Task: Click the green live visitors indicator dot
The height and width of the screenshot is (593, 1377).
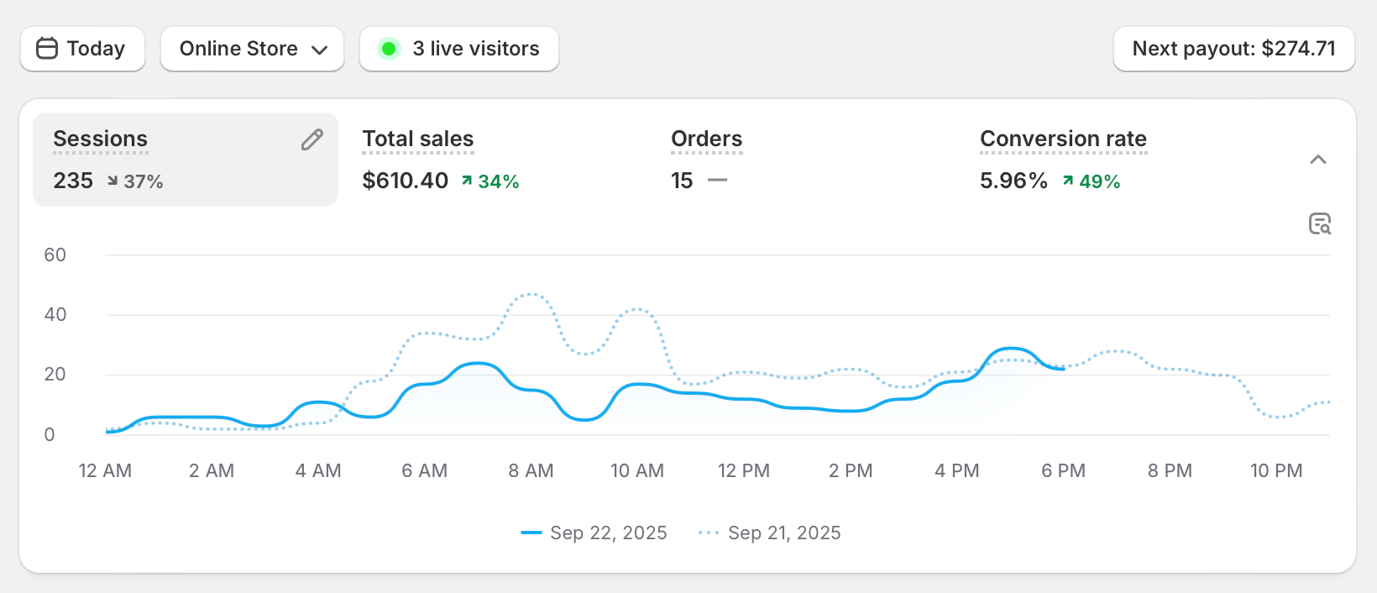Action: 388,49
